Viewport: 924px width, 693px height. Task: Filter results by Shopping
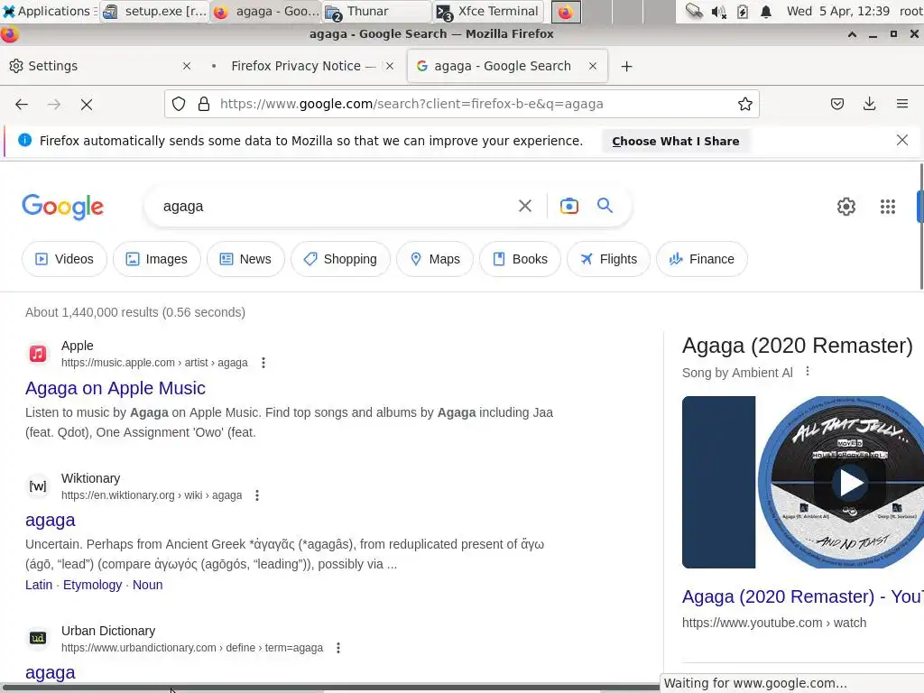[340, 259]
